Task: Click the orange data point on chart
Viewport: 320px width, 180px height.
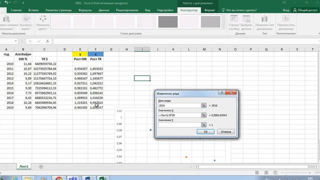Action: [186, 157]
